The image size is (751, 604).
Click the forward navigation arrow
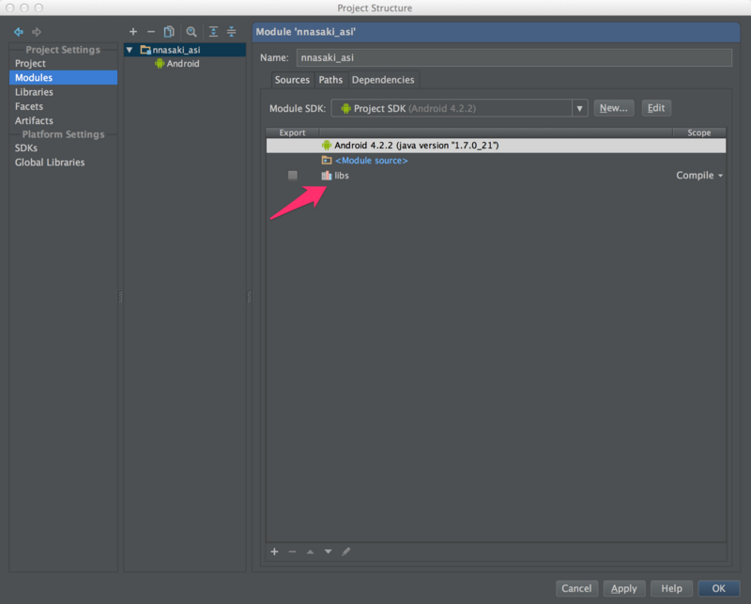37,32
